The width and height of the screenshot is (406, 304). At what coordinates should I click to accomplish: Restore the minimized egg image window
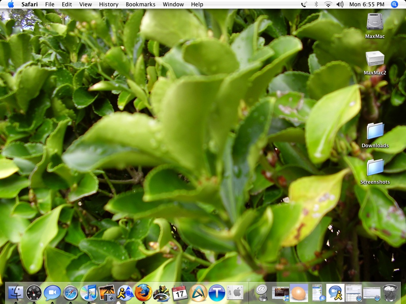pyautogui.click(x=299, y=293)
